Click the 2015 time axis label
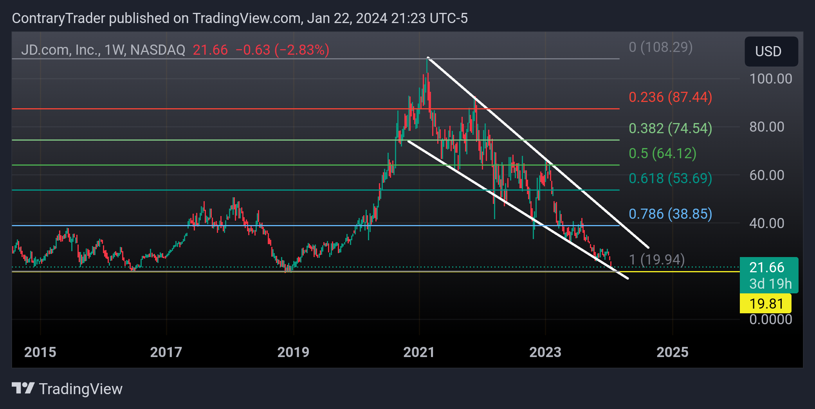This screenshot has width=815, height=409. click(40, 352)
